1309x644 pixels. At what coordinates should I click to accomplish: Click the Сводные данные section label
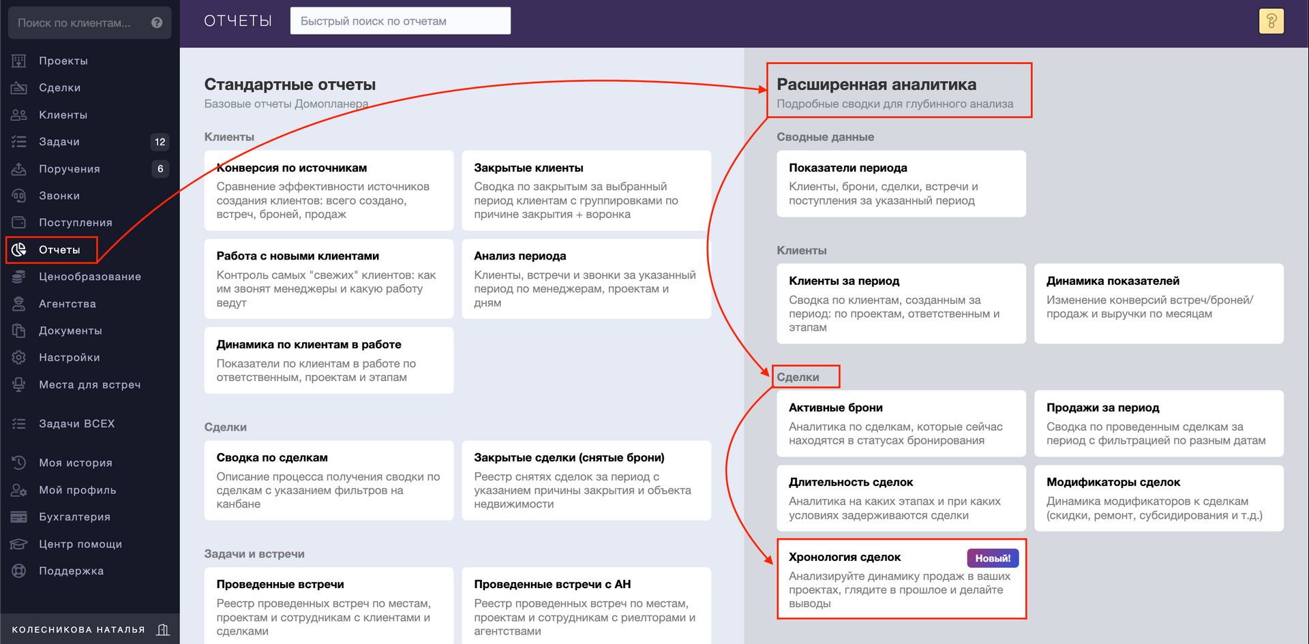point(825,137)
